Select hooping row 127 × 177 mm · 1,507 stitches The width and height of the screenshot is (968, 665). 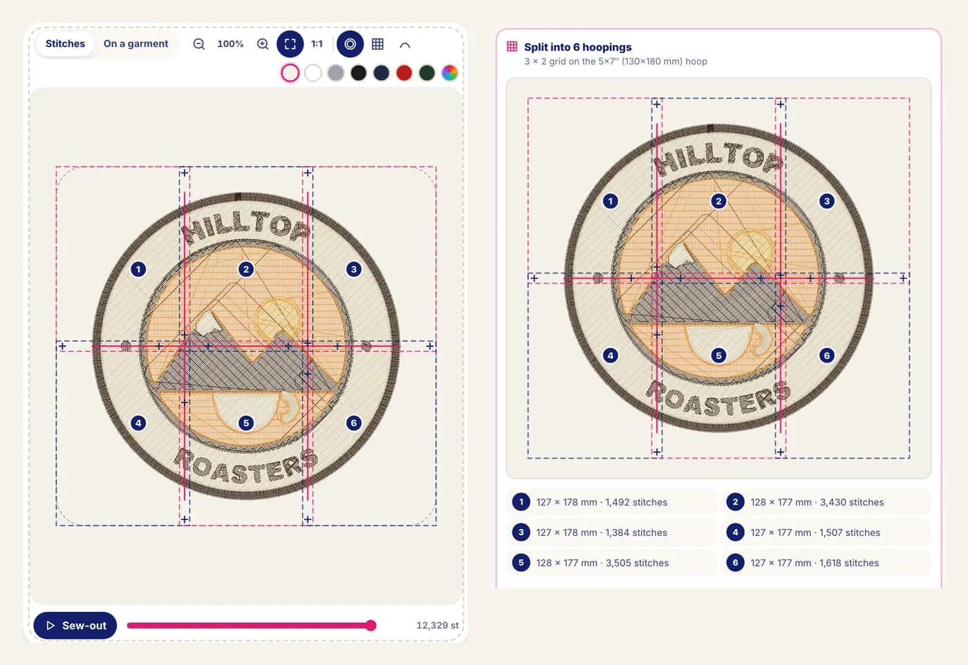[x=826, y=532]
